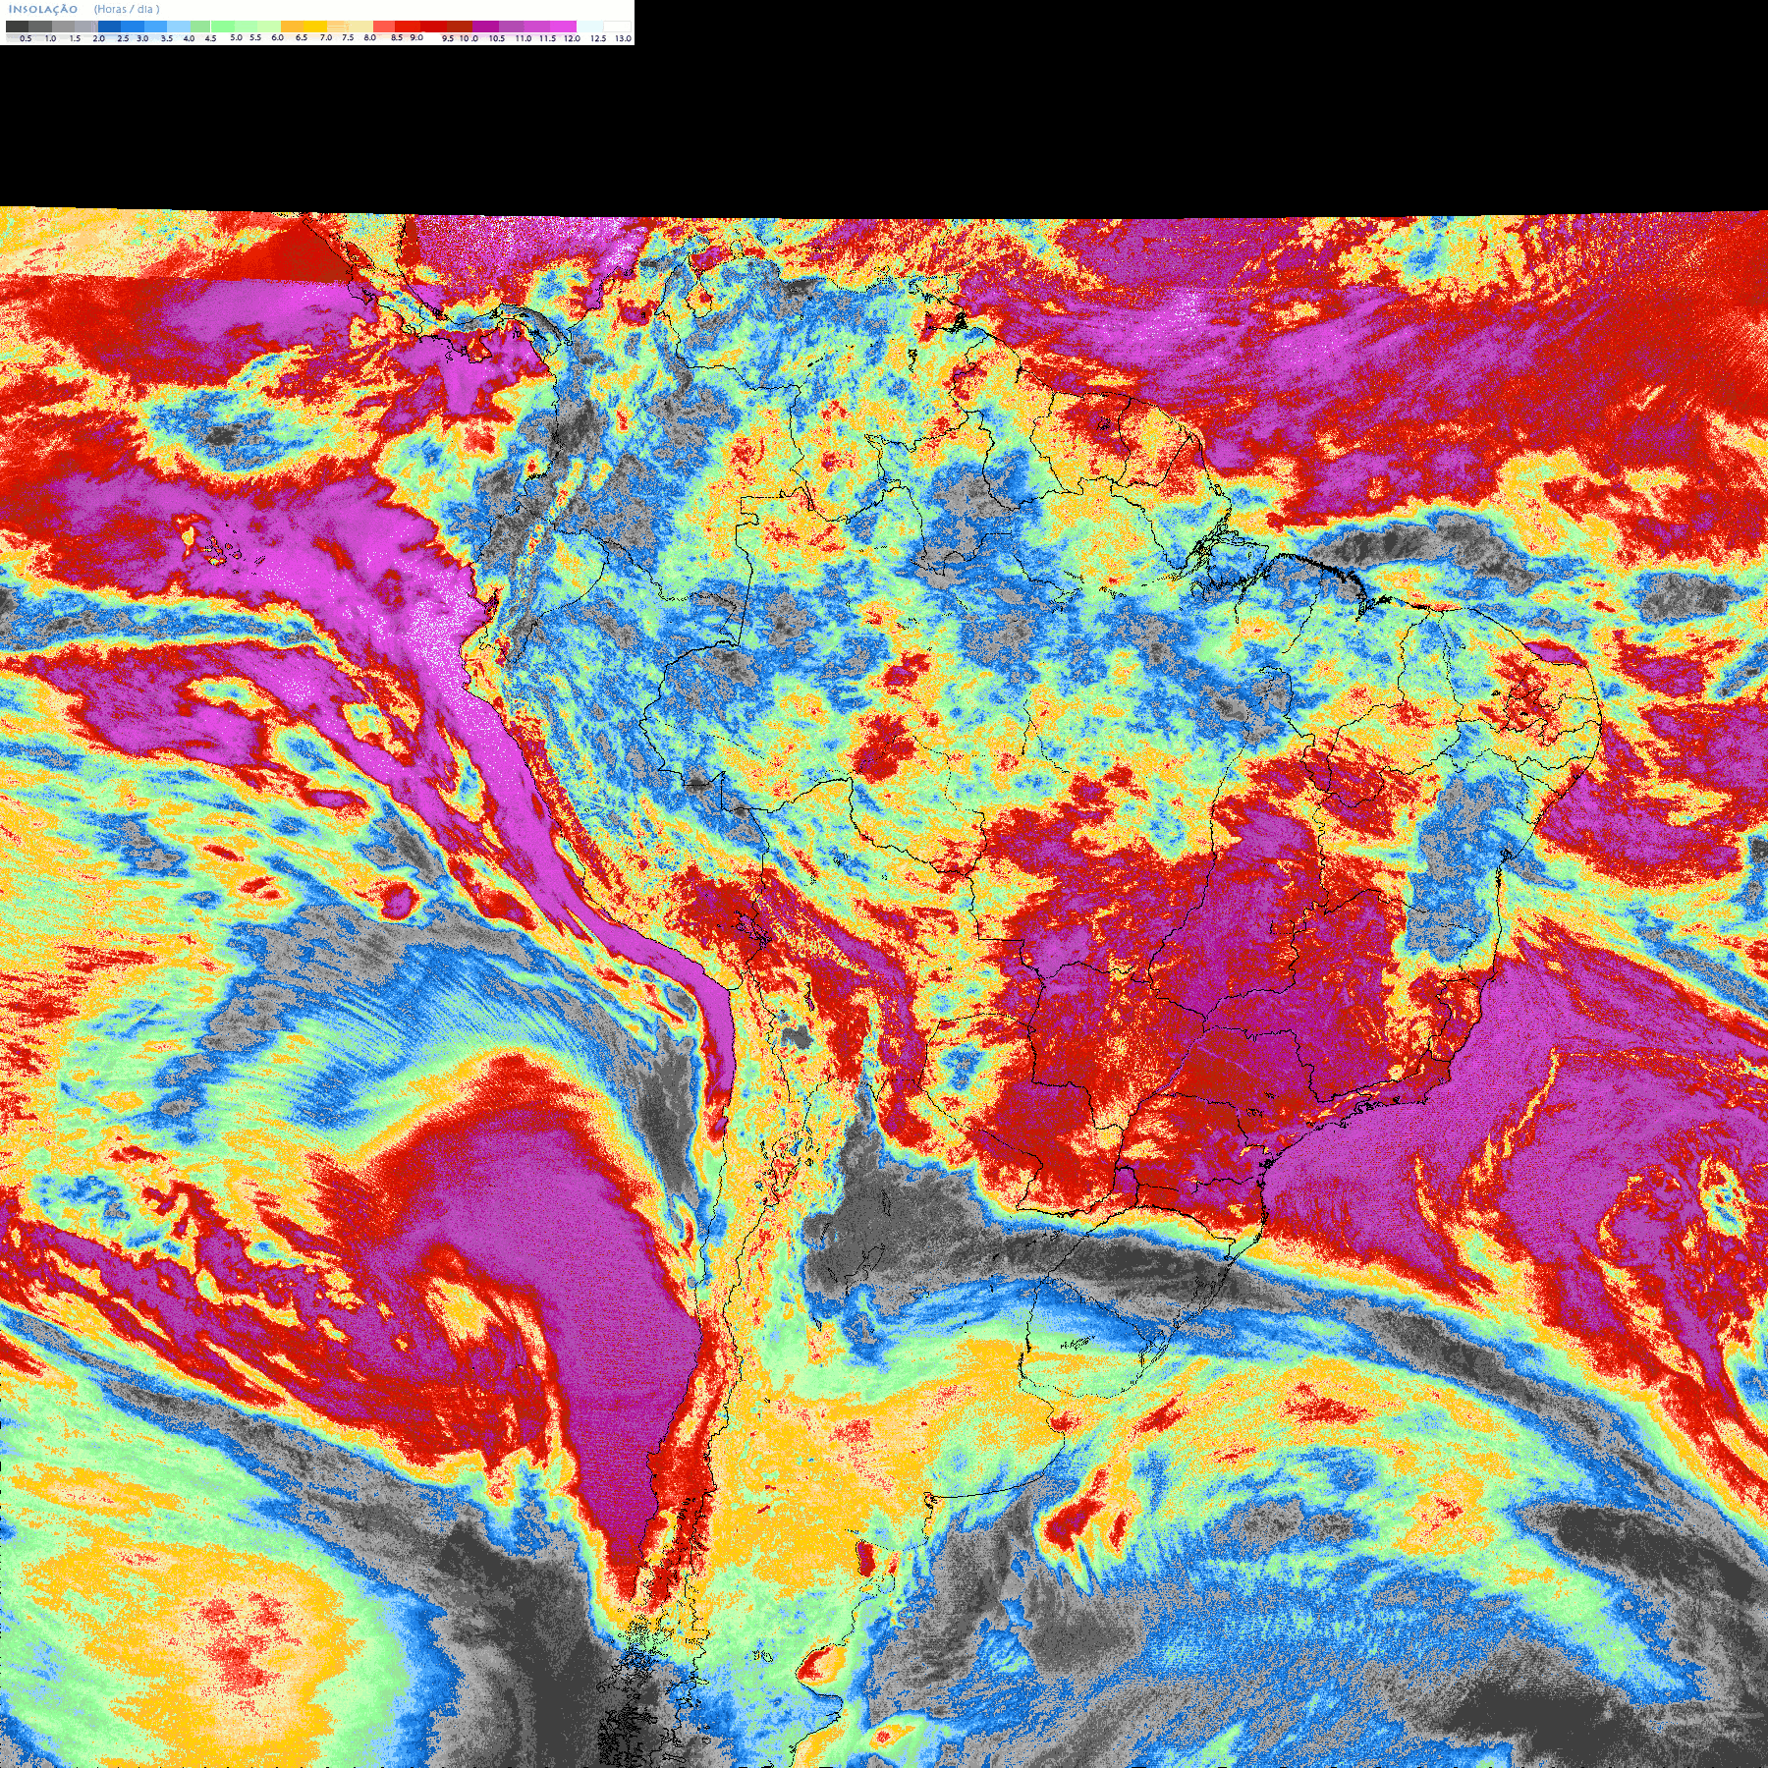
Task: Select the 7.0 legend scale value
Action: (x=326, y=37)
